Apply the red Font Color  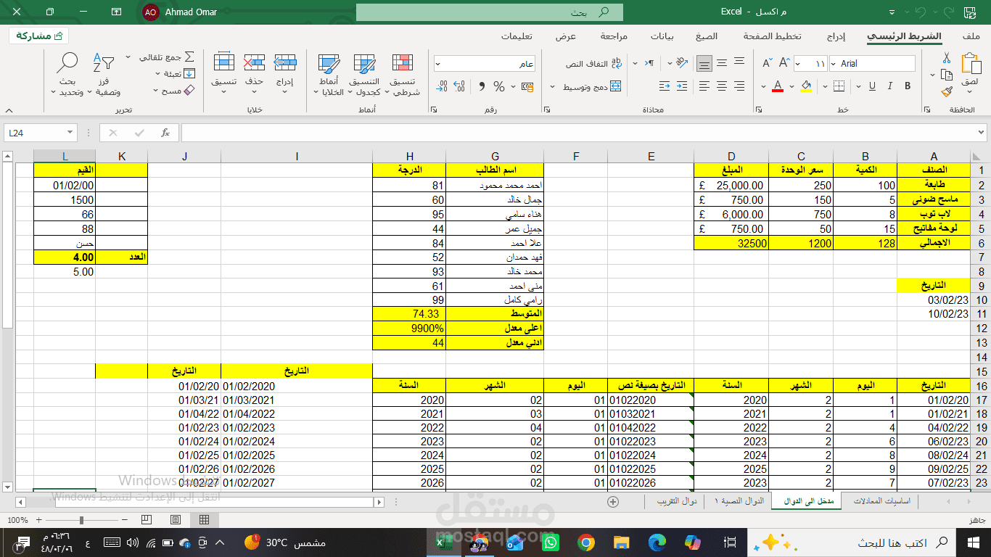point(778,86)
